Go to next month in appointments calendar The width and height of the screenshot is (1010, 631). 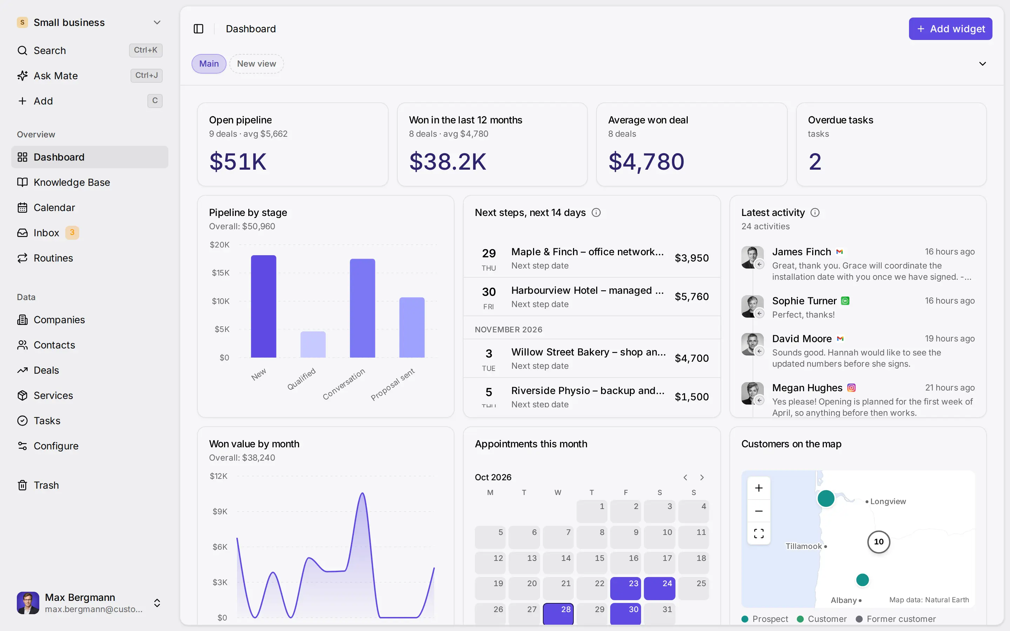coord(702,477)
